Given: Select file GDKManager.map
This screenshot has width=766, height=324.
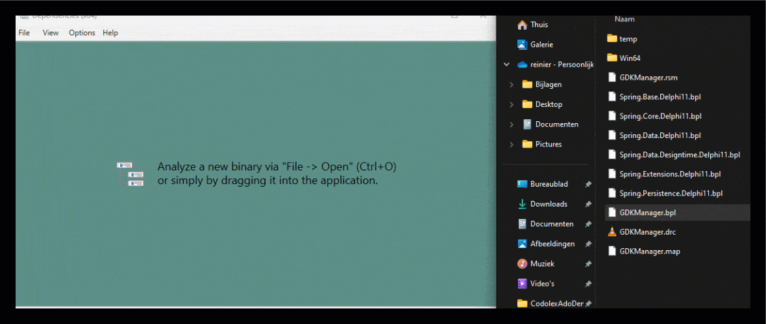Looking at the screenshot, I should pos(649,251).
